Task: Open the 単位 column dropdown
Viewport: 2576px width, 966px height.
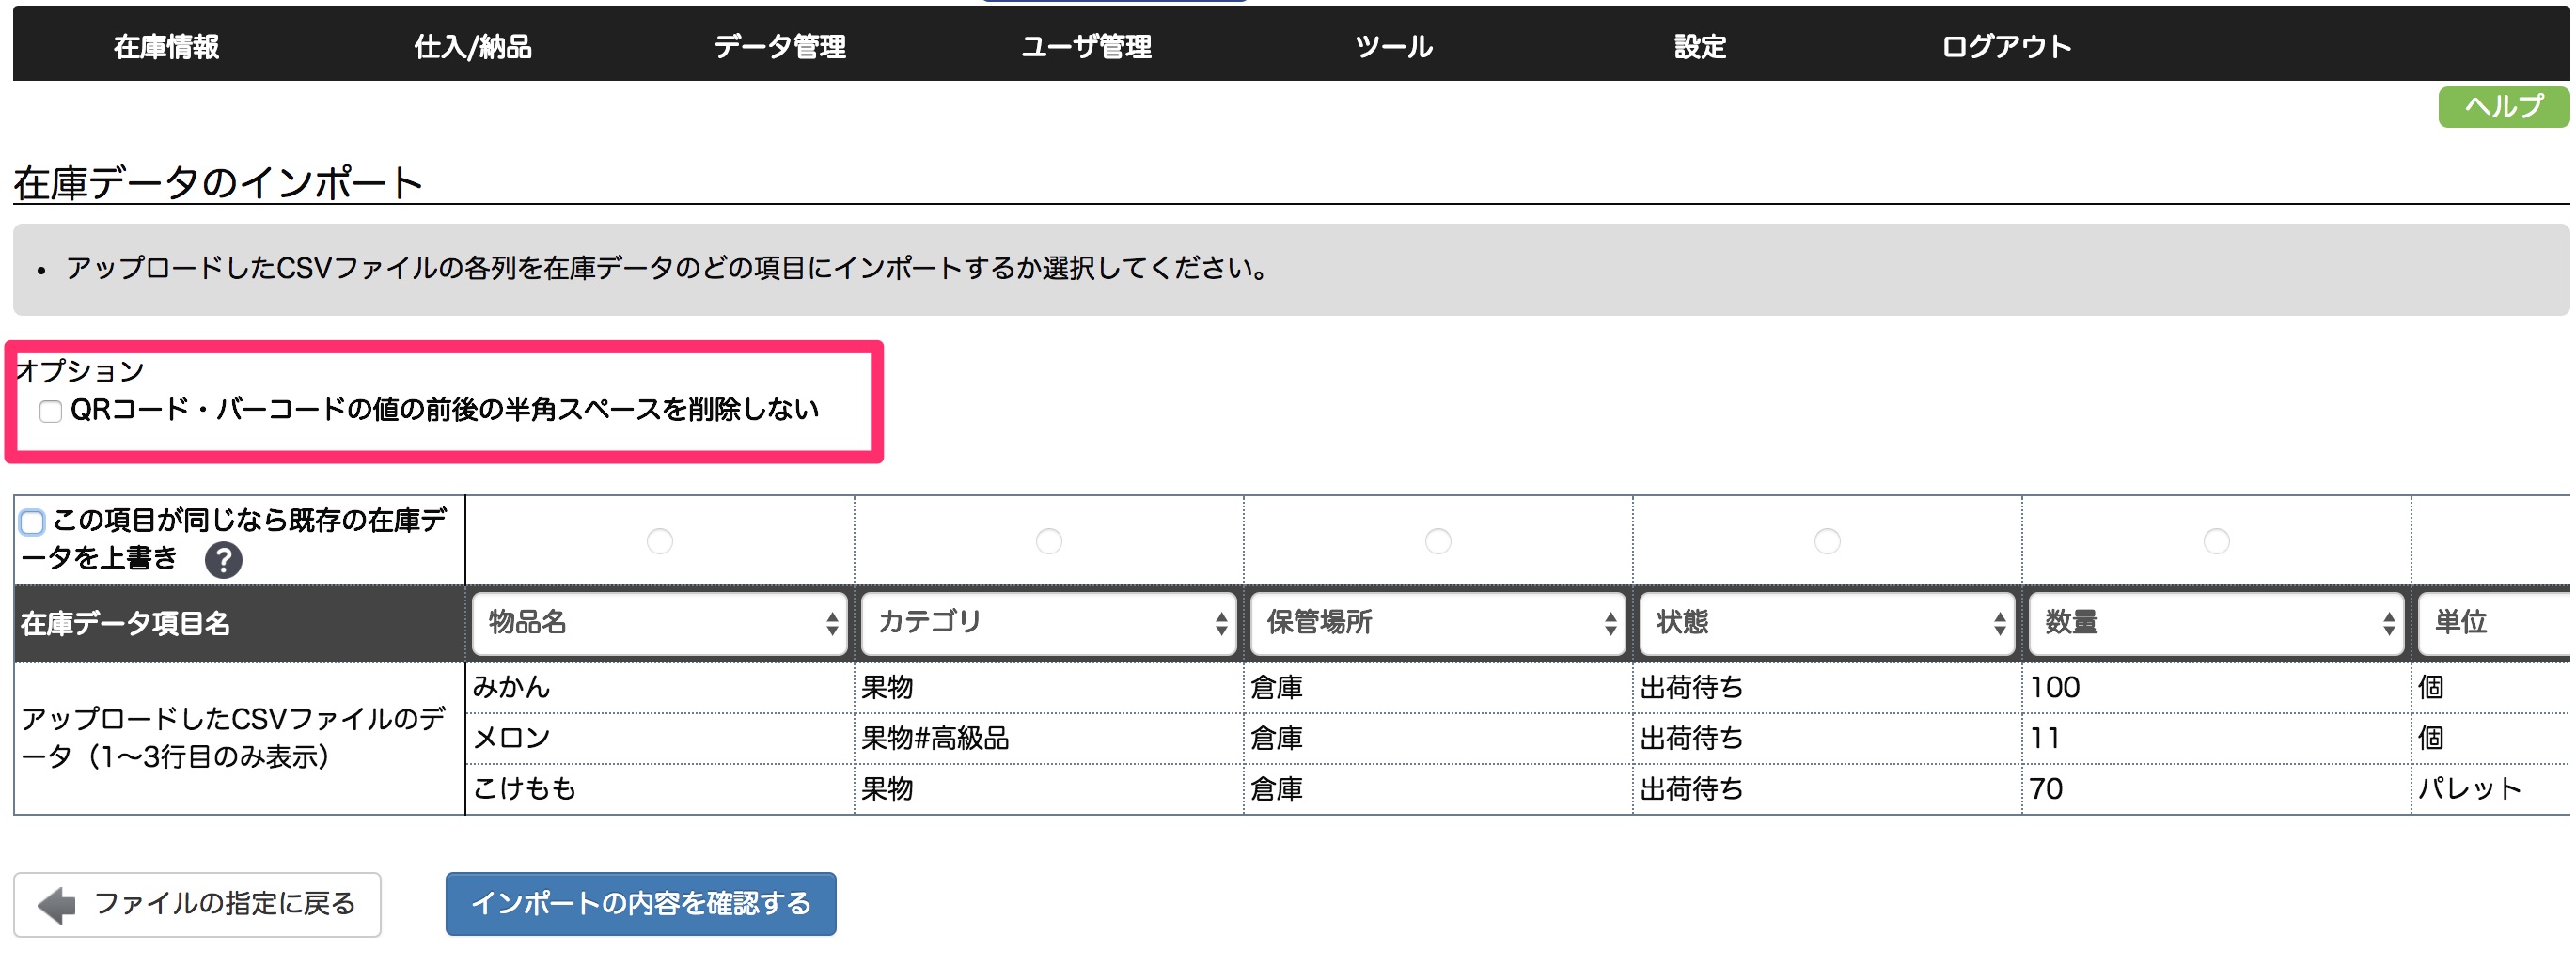Action: (x=2494, y=623)
